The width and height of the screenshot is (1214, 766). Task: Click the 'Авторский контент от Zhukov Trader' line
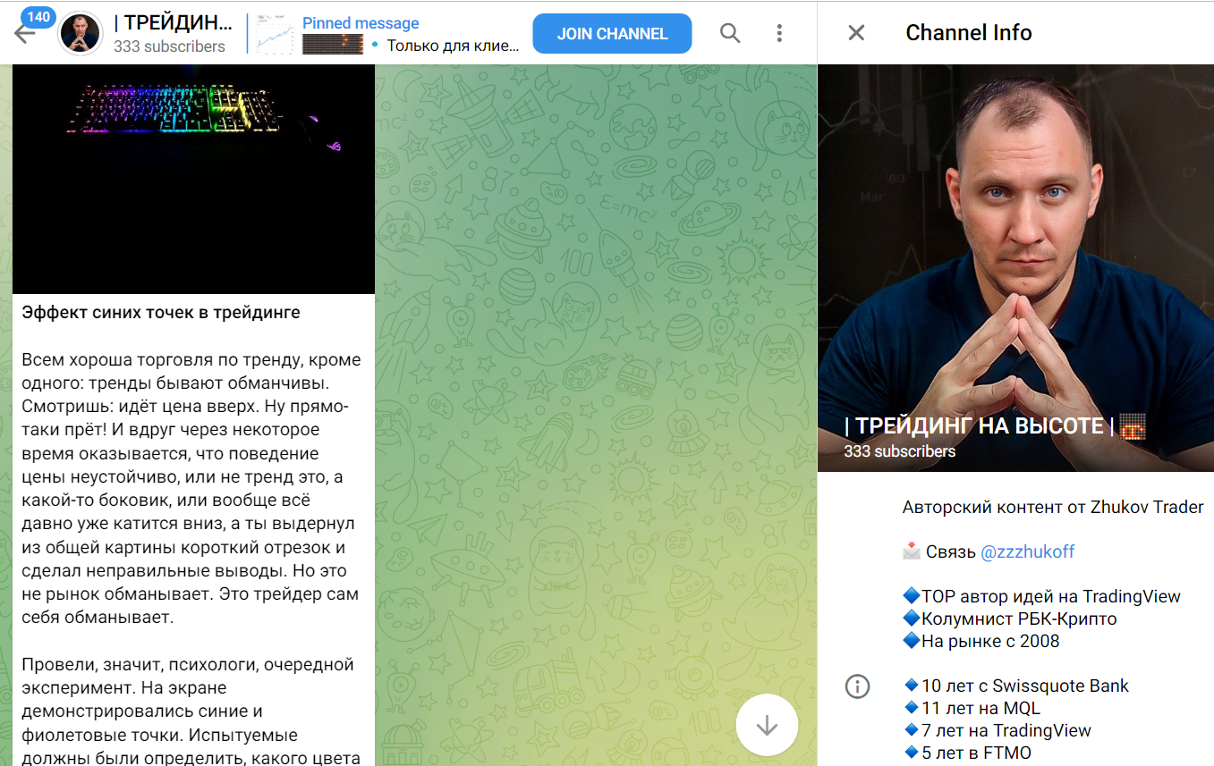(x=1053, y=507)
